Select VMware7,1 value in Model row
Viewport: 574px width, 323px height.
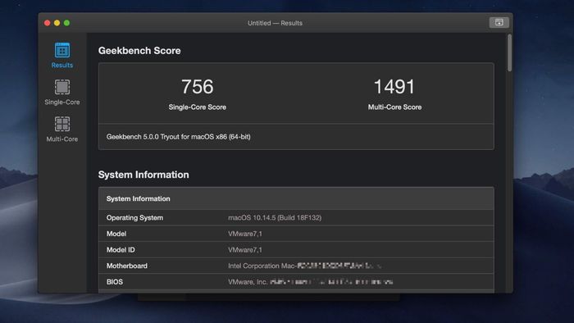(245, 234)
